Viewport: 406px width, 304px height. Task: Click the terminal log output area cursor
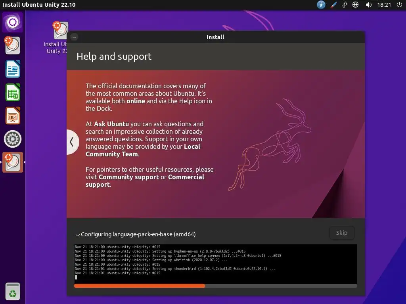pos(76,277)
